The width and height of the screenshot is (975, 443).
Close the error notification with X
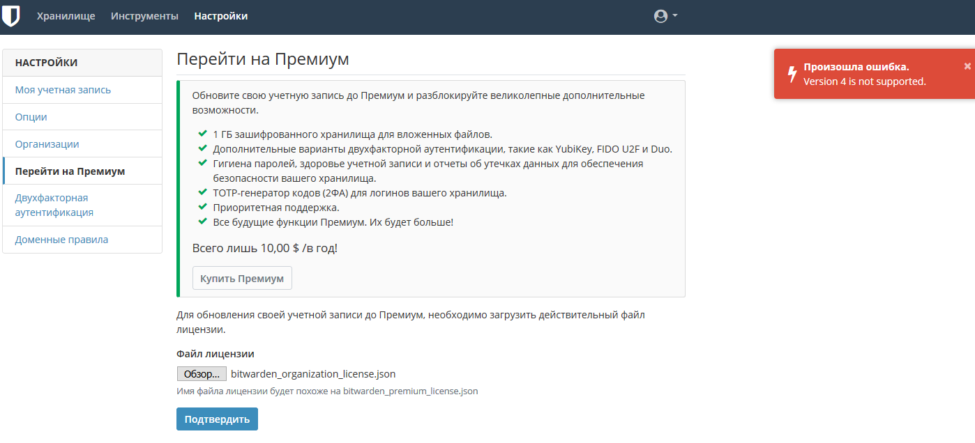tap(967, 66)
